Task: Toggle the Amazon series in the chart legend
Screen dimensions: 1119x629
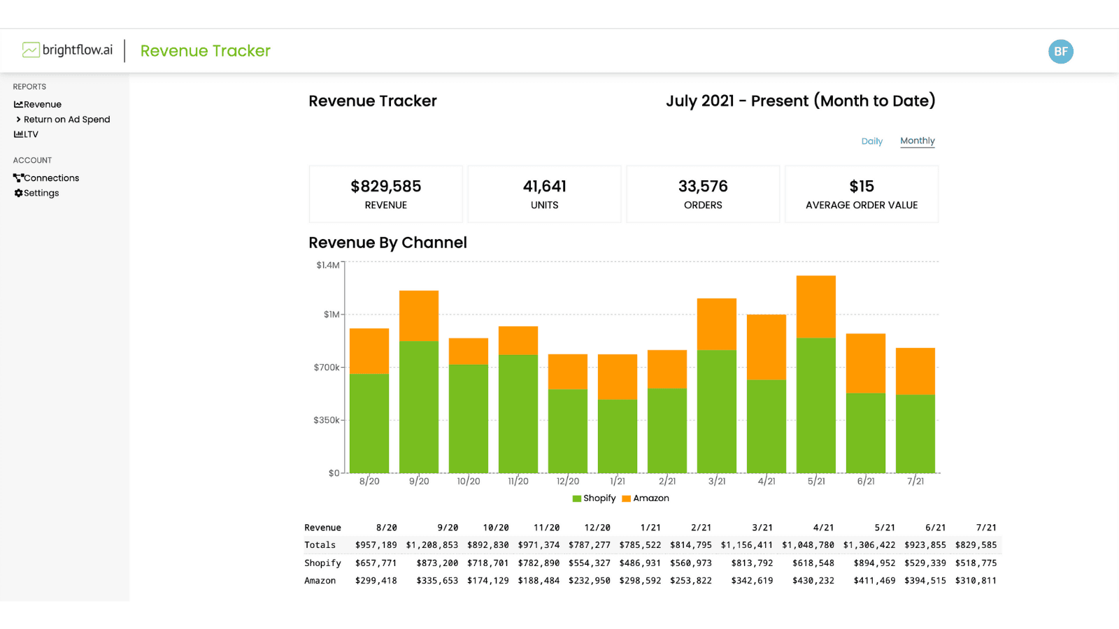Action: point(646,498)
